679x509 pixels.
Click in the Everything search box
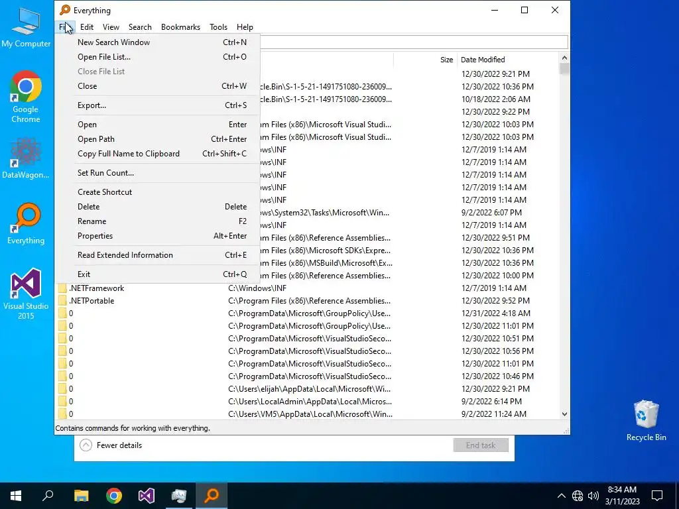(x=414, y=42)
